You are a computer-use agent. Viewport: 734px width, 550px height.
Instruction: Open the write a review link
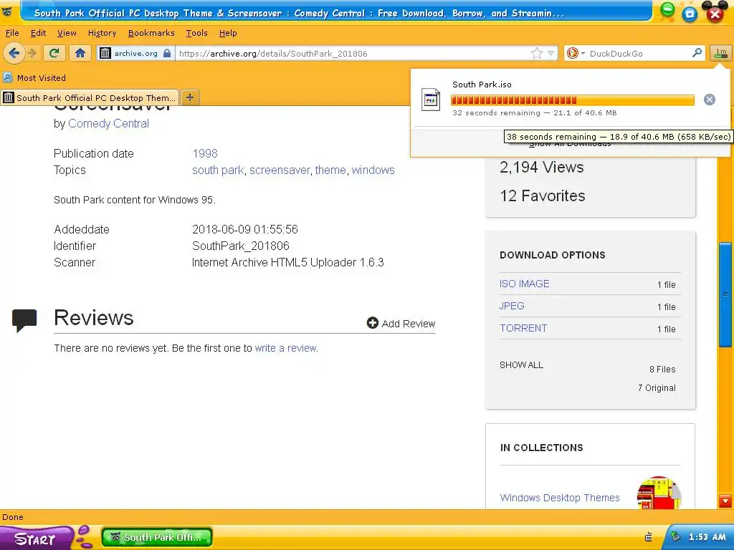[x=285, y=348]
